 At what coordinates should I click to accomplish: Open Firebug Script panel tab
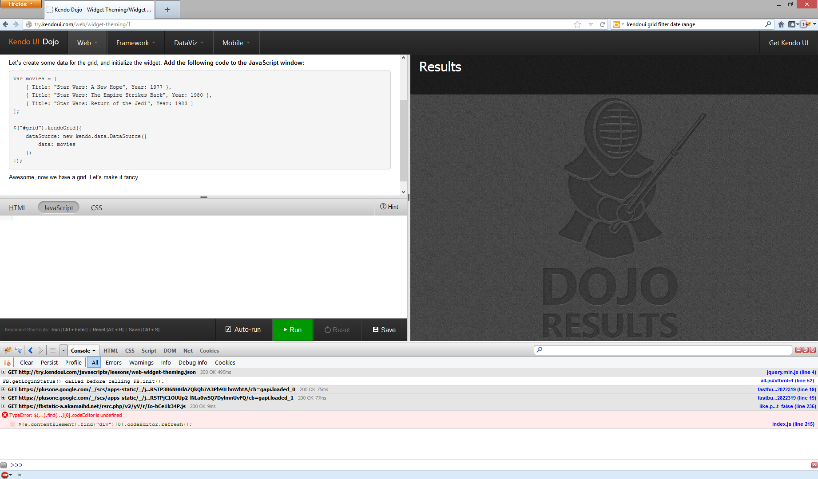(x=149, y=350)
